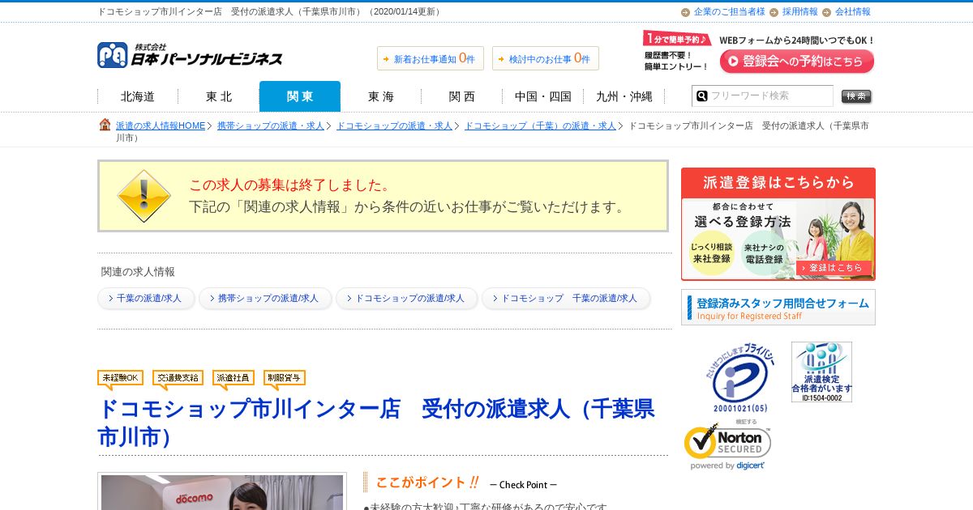
Task: Click the 制服貸与 tag icon
Action: click(285, 379)
